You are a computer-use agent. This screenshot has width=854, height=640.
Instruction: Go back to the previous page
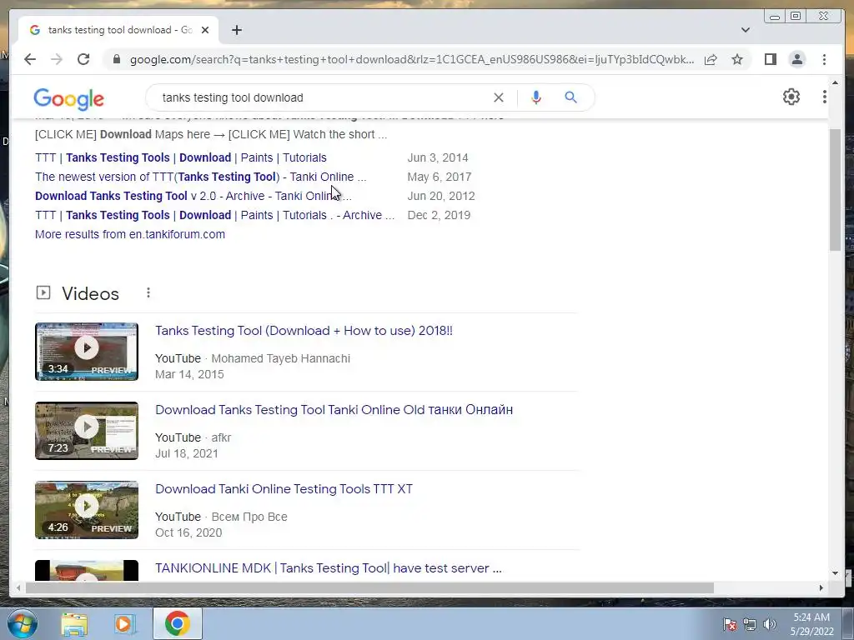pos(30,59)
